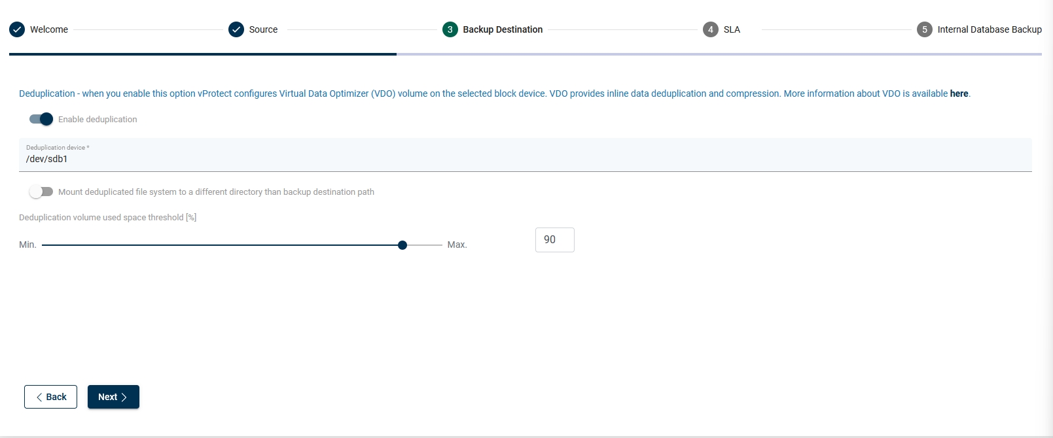
Task: Click the Source step checkmark icon
Action: (236, 29)
